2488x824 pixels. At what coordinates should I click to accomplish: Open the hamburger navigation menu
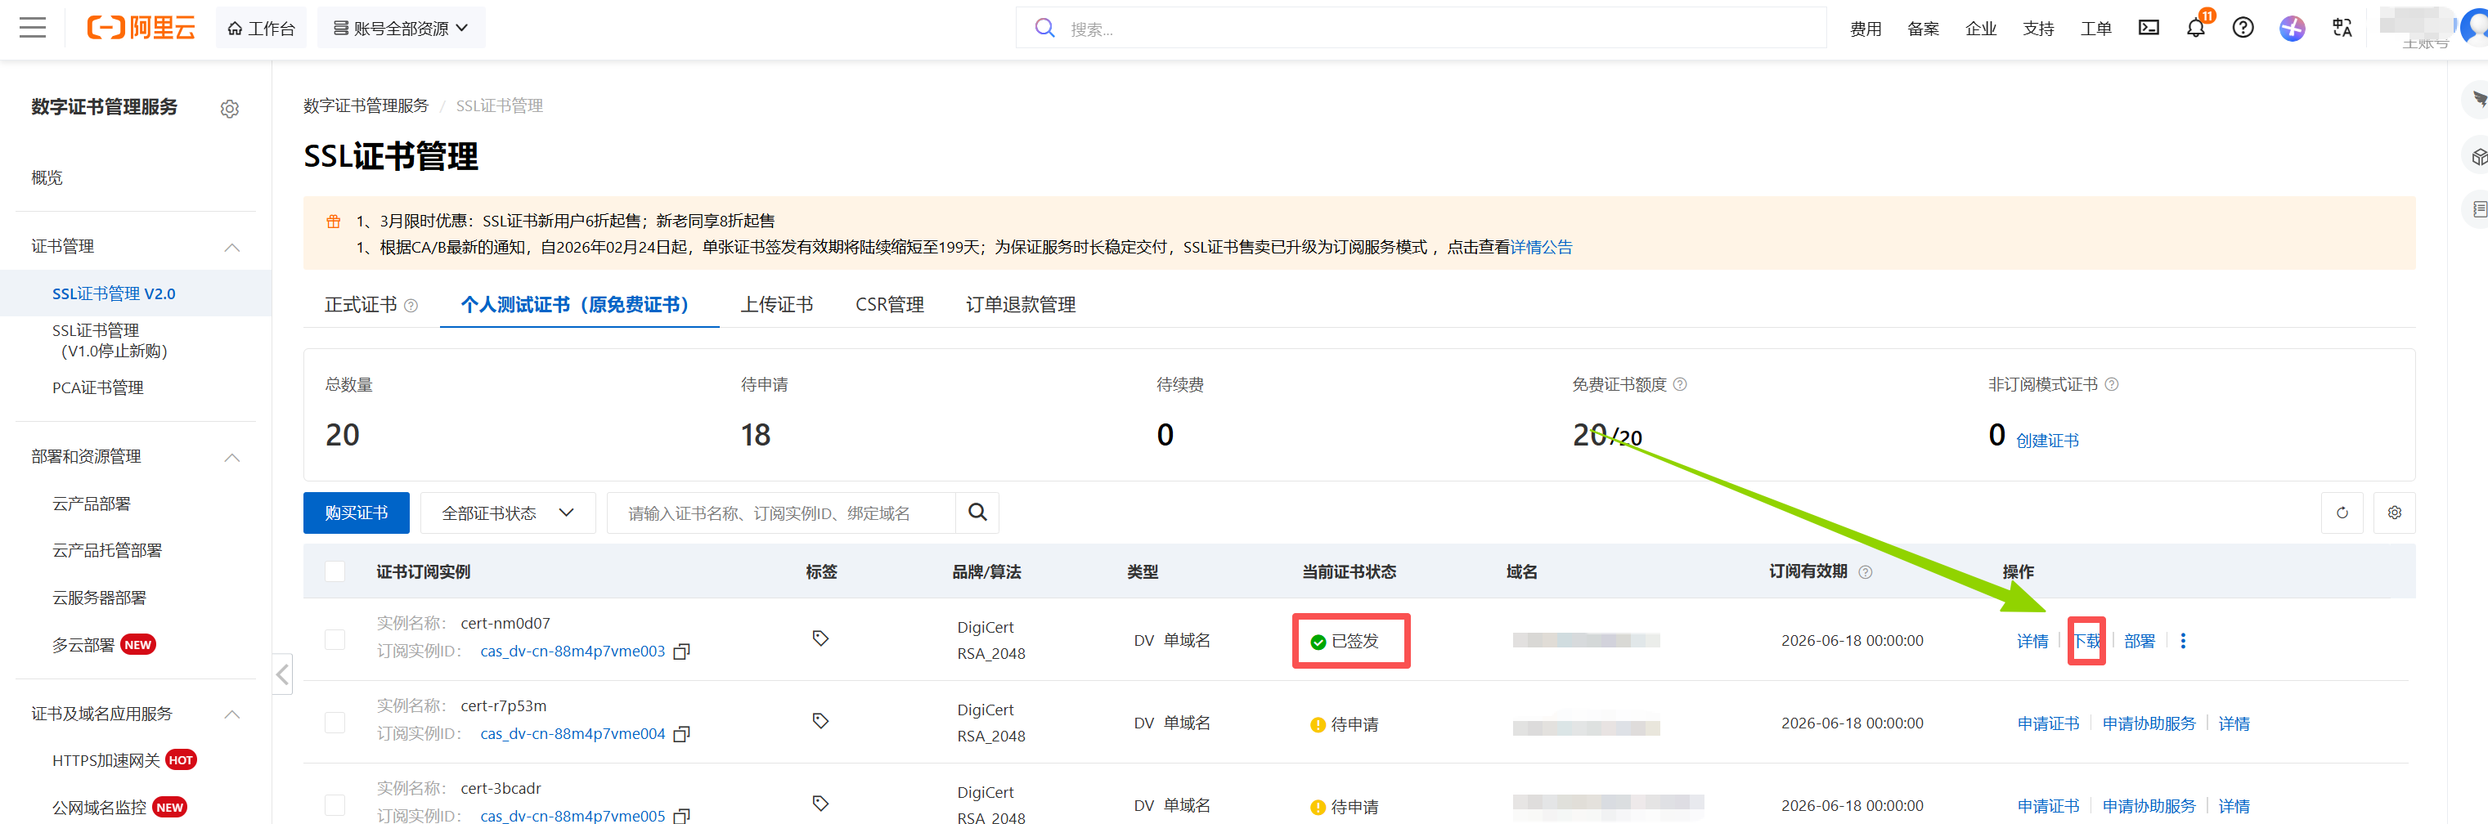[33, 28]
